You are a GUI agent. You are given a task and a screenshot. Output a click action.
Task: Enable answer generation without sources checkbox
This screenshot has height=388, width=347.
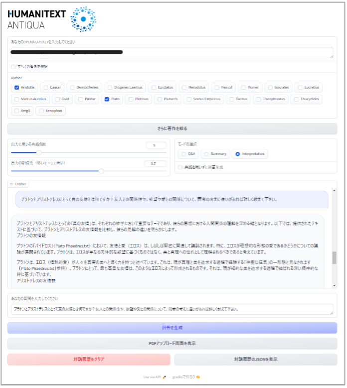[180, 167]
